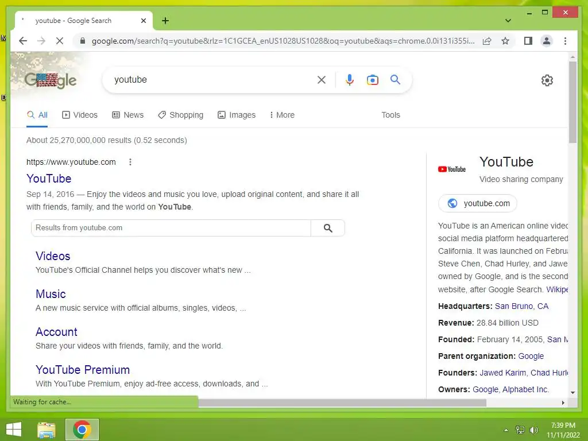Viewport: 588px width, 441px height.
Task: Stop loading the page
Action: tap(60, 41)
